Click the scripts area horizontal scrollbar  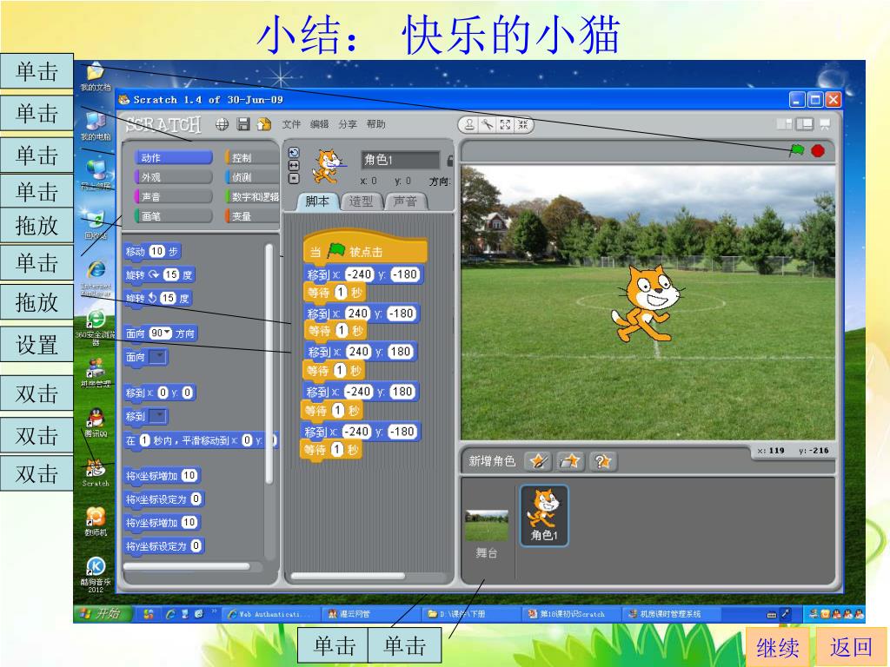348,576
